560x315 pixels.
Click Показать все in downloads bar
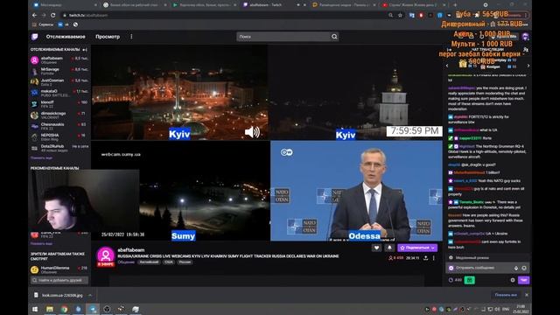coord(506,295)
